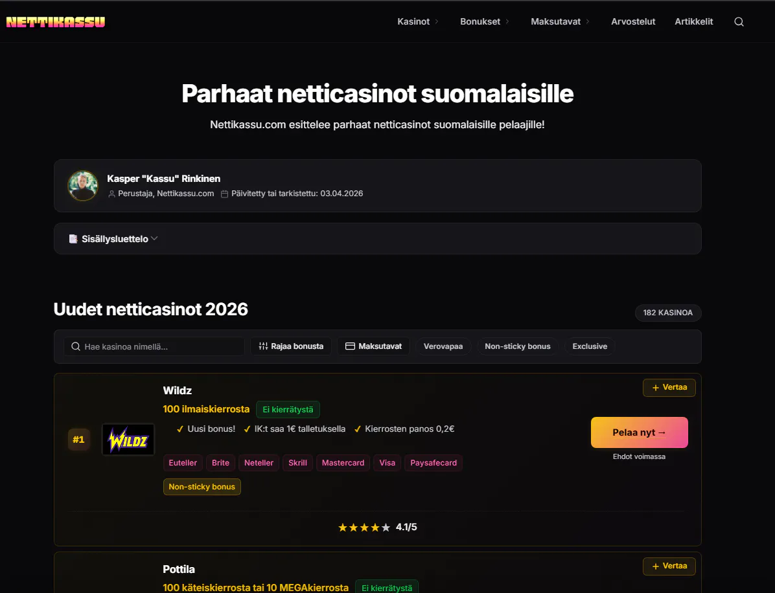Click the Wildz 'Ei kierrätystä' badge

pos(288,410)
